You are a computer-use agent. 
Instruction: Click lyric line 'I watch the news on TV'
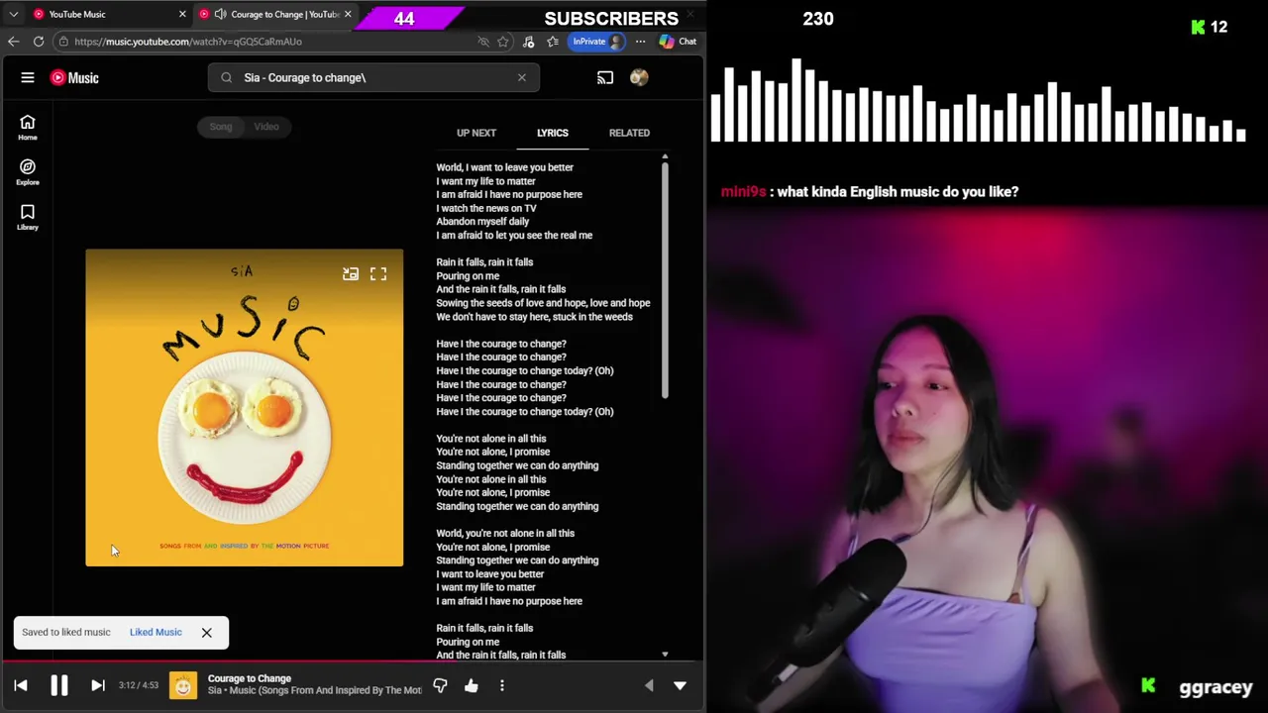tap(486, 208)
